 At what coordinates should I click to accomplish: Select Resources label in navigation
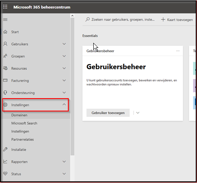click(19, 69)
